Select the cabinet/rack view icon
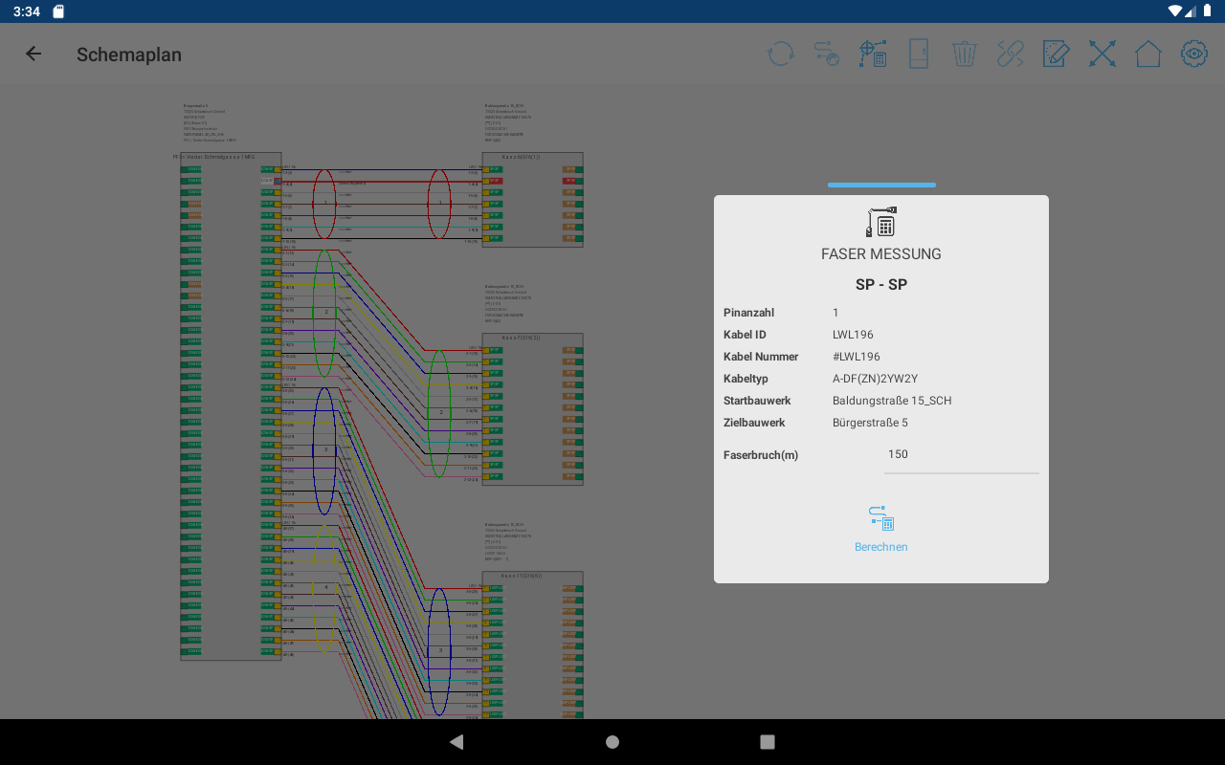This screenshot has width=1225, height=765. pos(918,55)
